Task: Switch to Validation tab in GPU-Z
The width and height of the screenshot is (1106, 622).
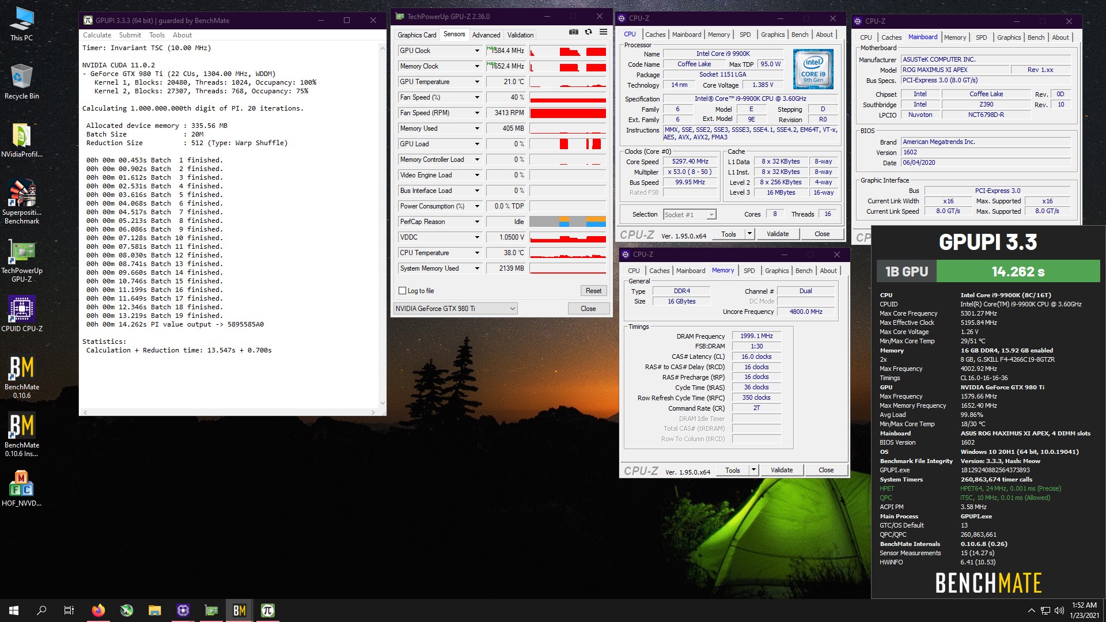Action: tap(520, 35)
